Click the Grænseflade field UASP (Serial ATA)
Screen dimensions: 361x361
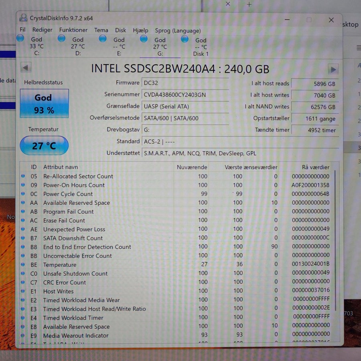185,106
